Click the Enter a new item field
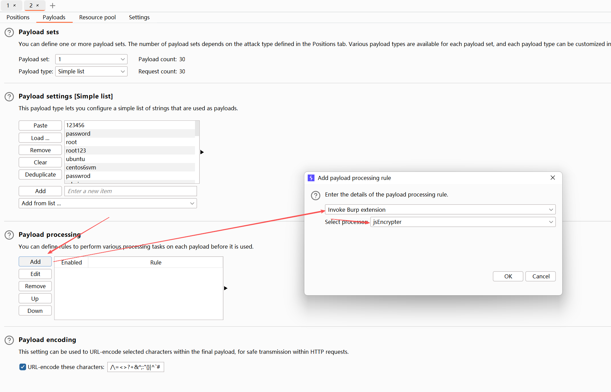 tap(130, 191)
